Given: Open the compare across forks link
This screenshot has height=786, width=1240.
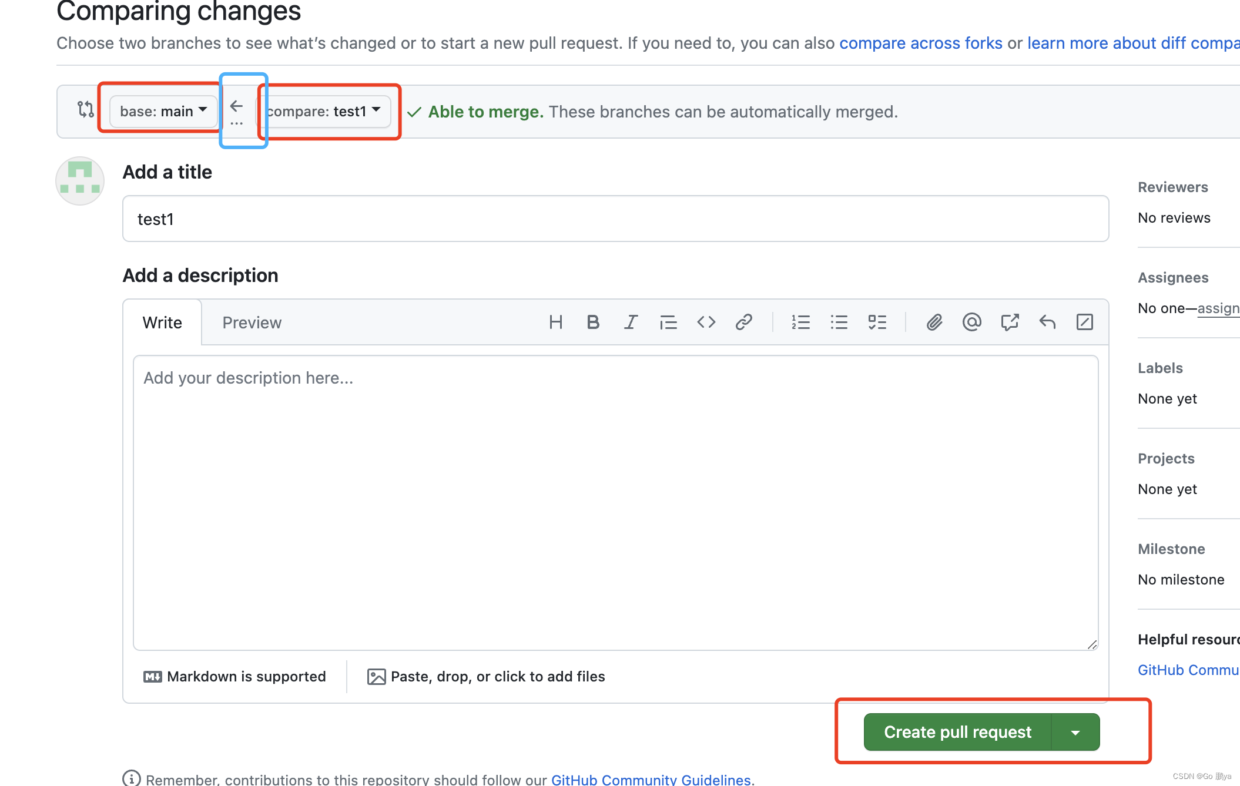Looking at the screenshot, I should pos(921,43).
